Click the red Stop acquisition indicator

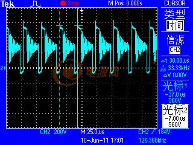coord(69,3)
